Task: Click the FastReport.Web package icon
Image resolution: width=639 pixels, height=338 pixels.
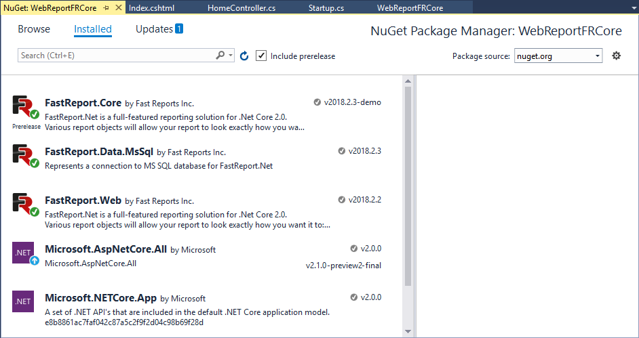Action: point(26,205)
